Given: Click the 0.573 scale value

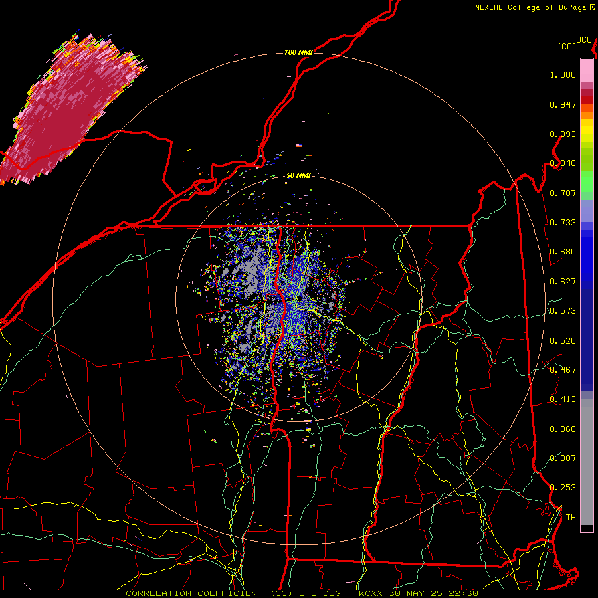Looking at the screenshot, I should click(563, 311).
